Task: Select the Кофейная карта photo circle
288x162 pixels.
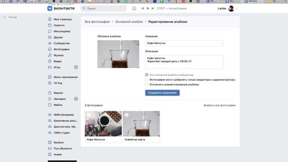Action: [126, 115]
